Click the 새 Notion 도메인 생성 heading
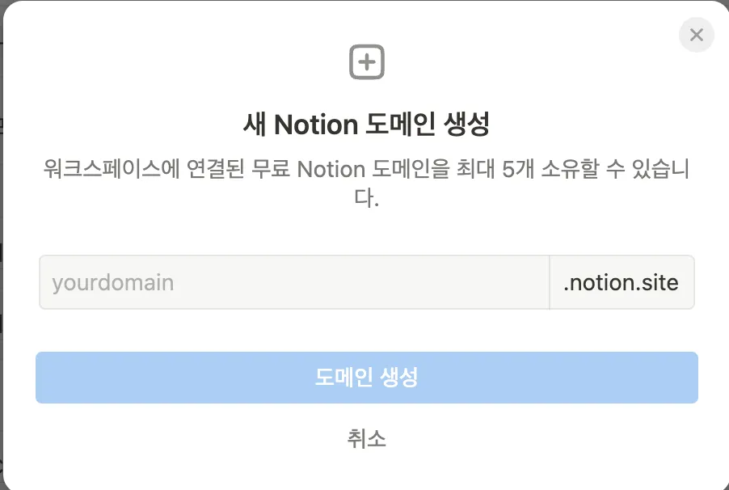This screenshot has width=729, height=490. [x=366, y=125]
